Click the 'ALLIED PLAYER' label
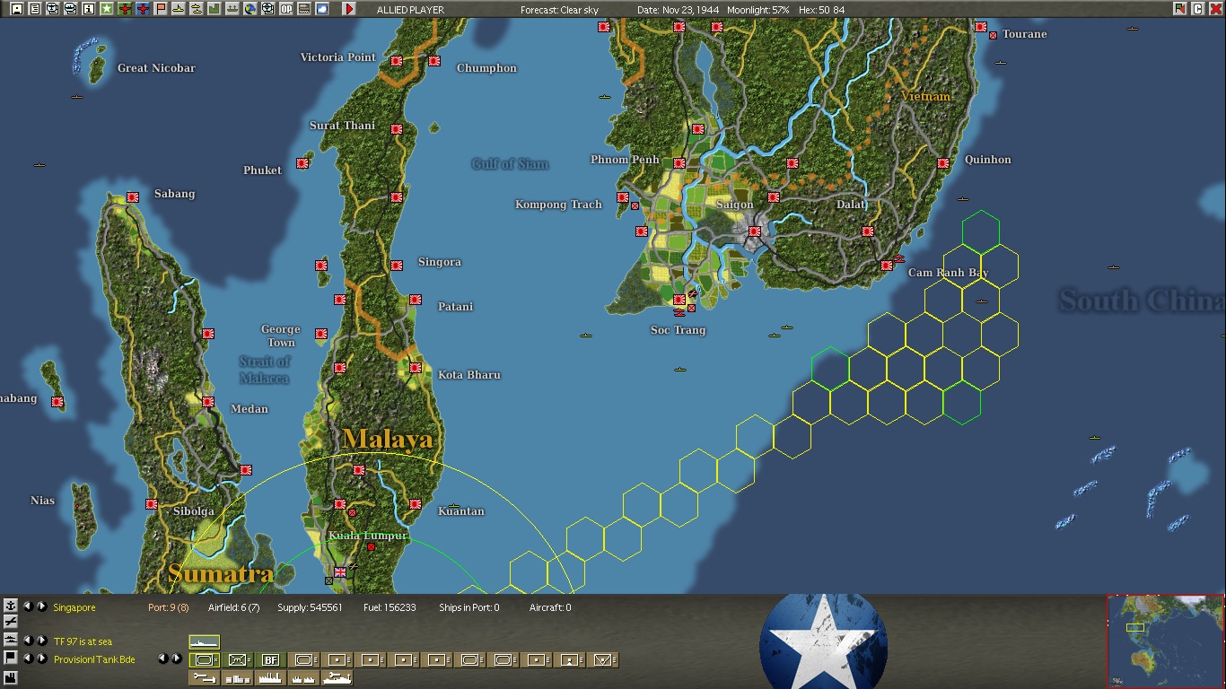Screen dimensions: 1226x689 pyautogui.click(x=410, y=10)
